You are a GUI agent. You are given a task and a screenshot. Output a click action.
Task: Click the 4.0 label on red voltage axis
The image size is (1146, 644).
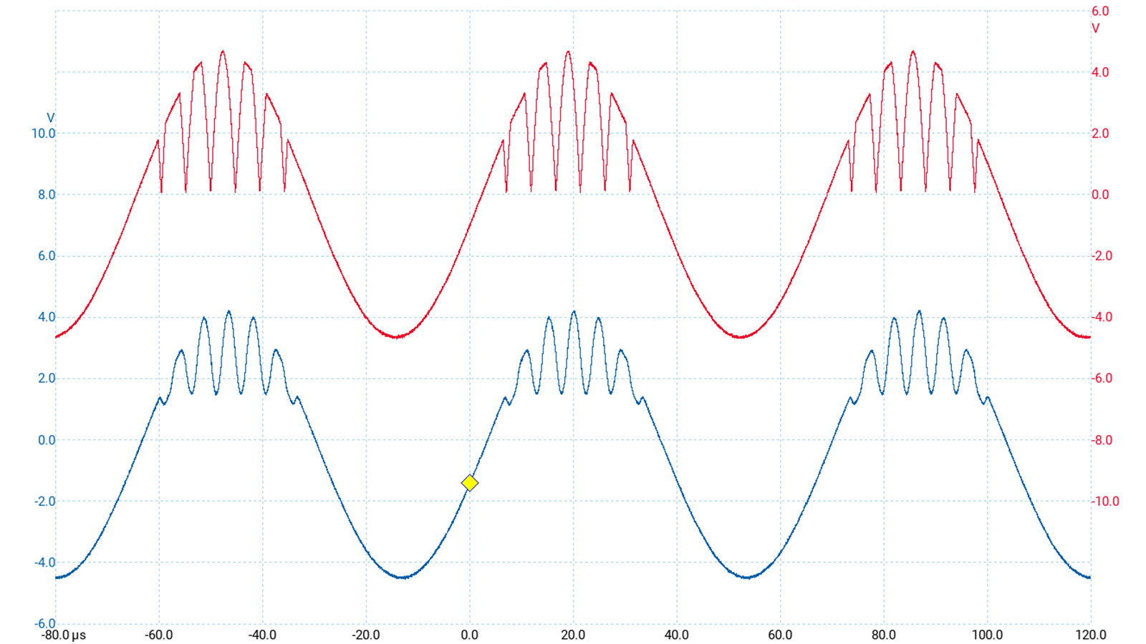click(x=1100, y=72)
